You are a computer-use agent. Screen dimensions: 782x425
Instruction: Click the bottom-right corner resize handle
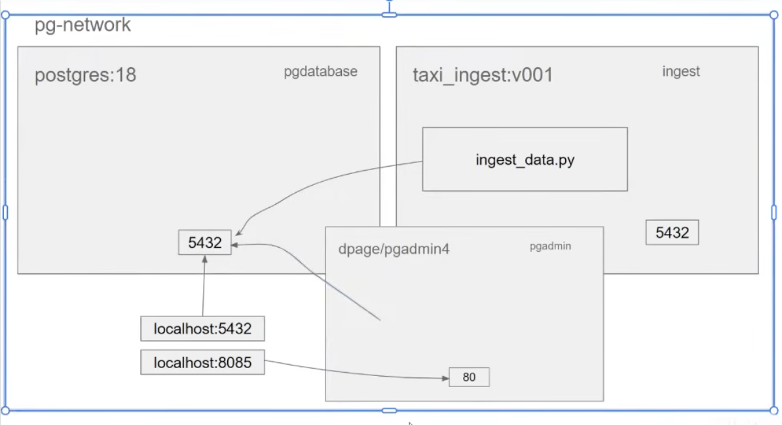click(x=773, y=411)
